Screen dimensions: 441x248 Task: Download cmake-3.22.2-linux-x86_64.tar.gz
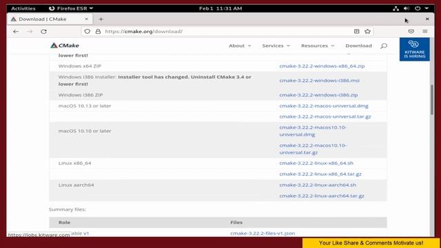(x=320, y=174)
